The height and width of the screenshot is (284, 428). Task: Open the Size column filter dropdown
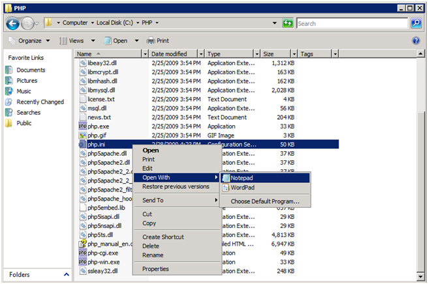[x=294, y=54]
